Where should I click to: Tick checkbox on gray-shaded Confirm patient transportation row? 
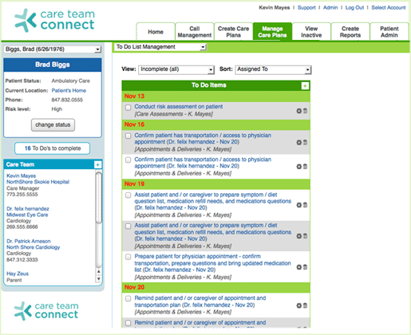click(x=128, y=136)
